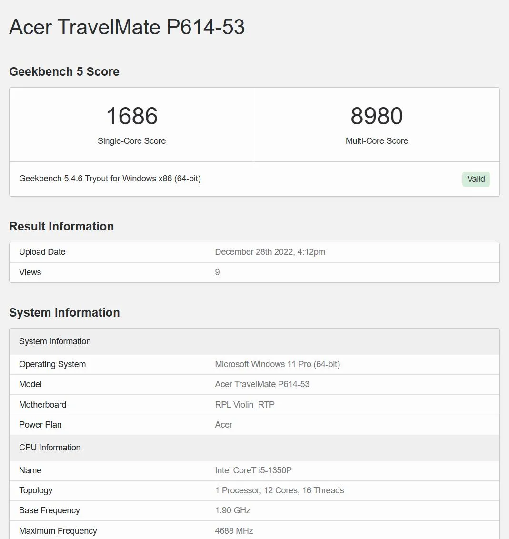Click the 1686 single-core score number

[132, 116]
